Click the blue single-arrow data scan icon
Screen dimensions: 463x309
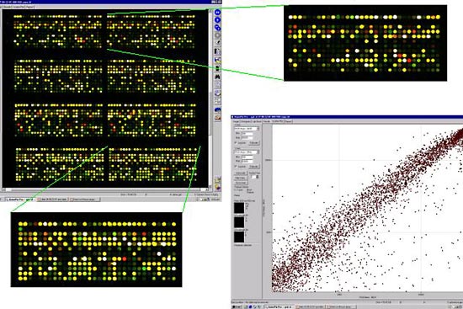pos(218,20)
